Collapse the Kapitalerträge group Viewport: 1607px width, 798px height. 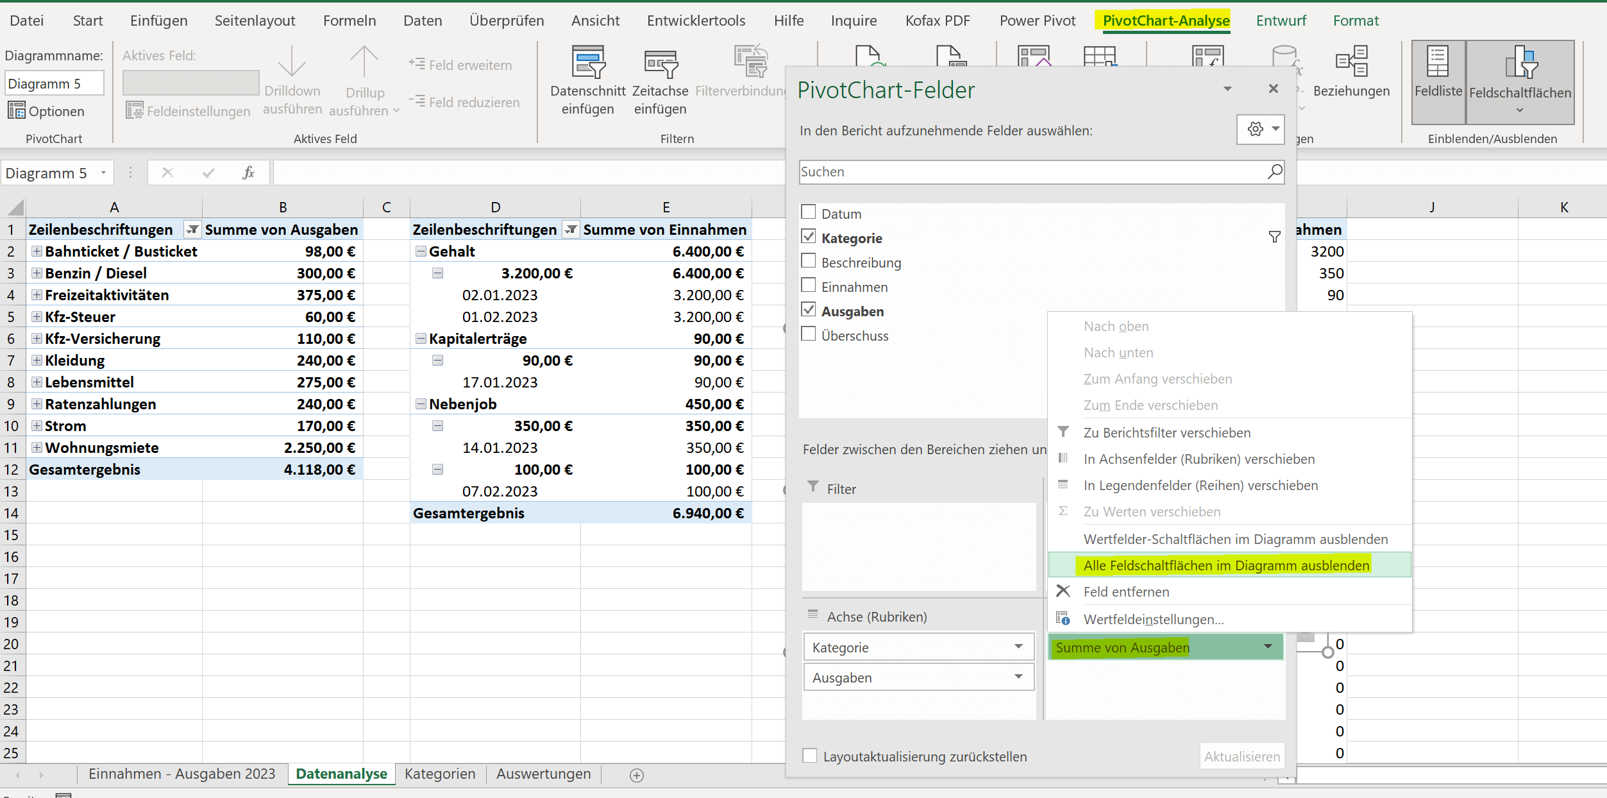tap(421, 338)
